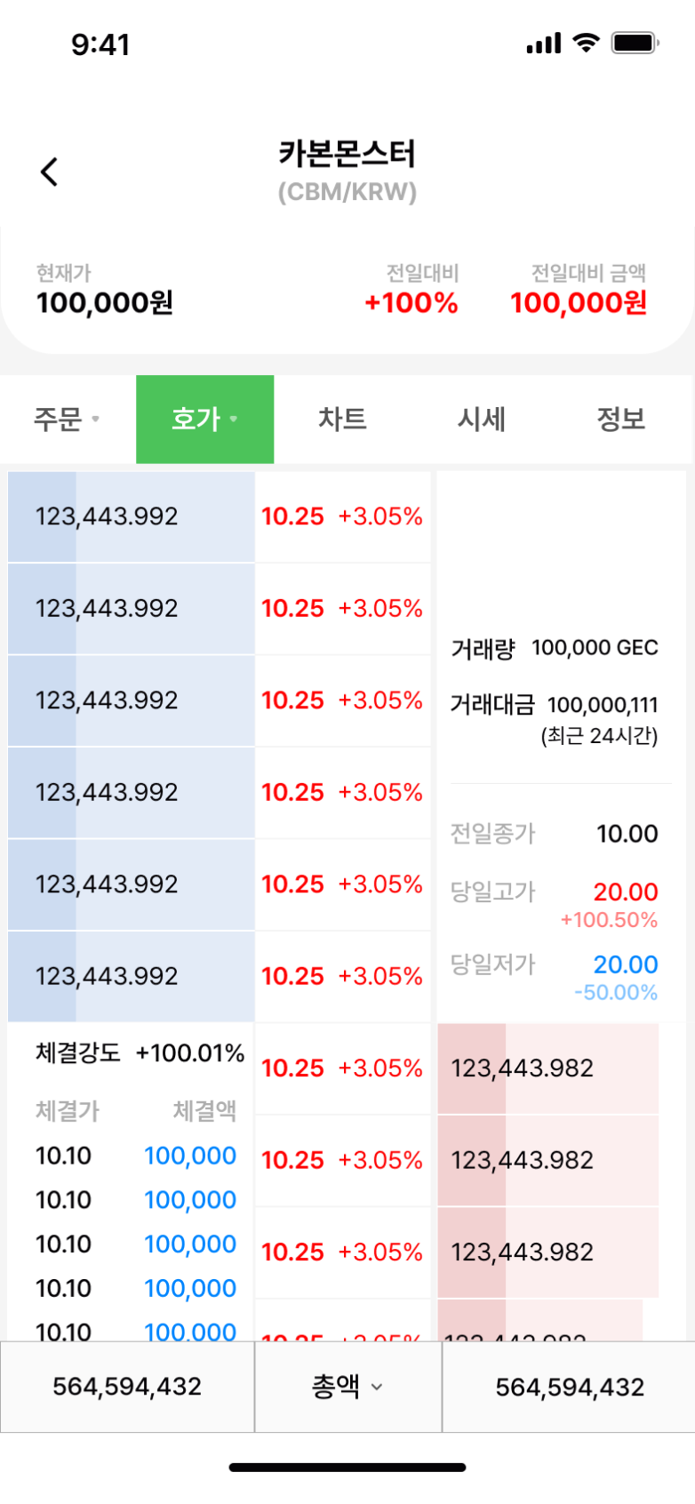Screen dimensions: 695x1504
Task: Tap the Wi-Fi status icon
Action: [586, 43]
